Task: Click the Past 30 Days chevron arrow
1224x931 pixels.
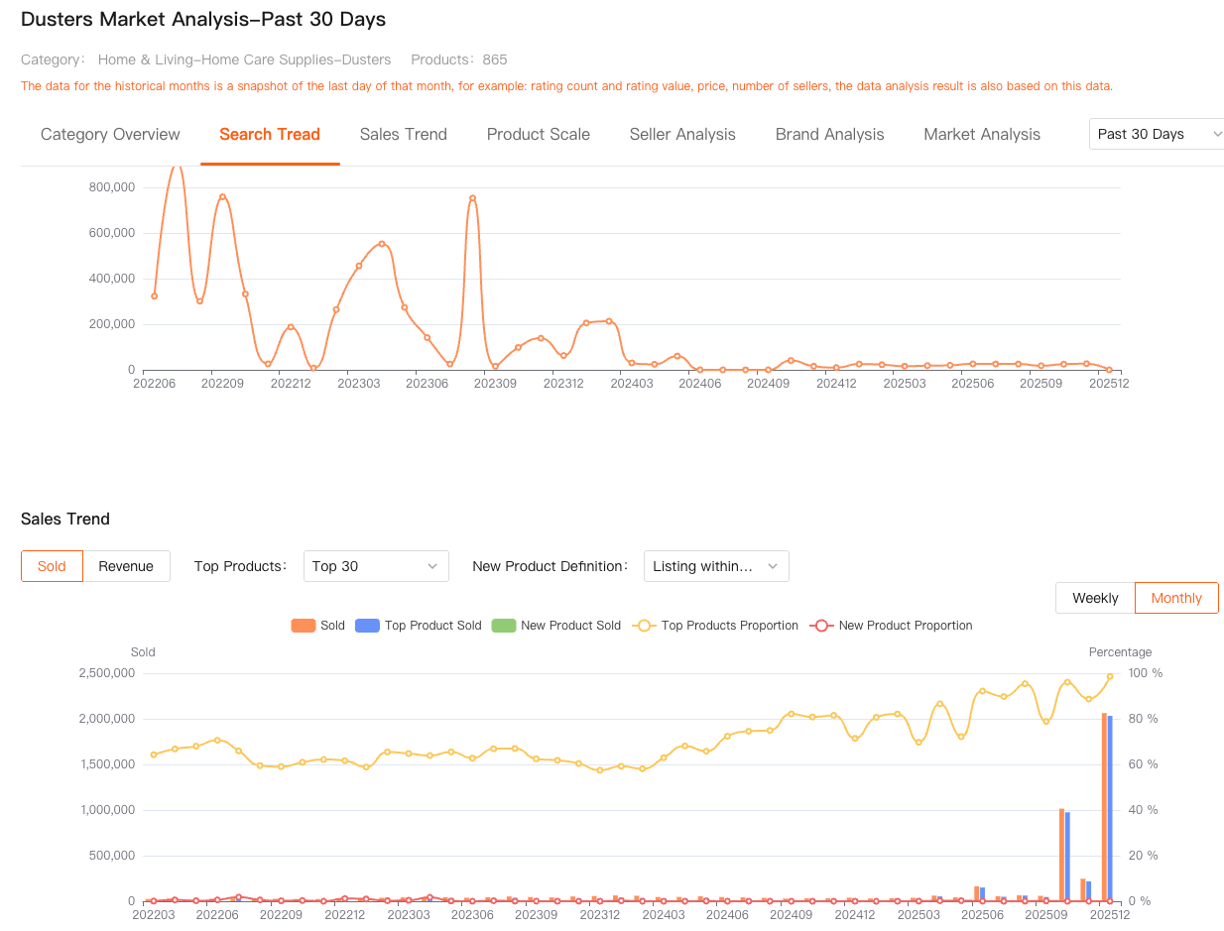Action: point(1217,134)
